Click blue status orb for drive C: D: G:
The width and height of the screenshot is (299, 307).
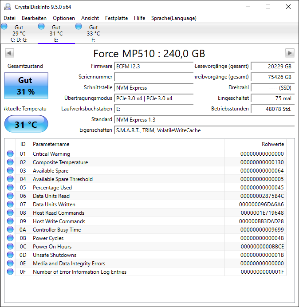4,26
